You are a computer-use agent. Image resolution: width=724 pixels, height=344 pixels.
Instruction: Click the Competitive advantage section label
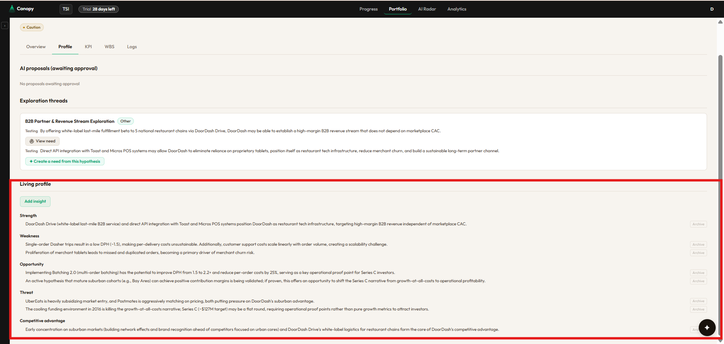click(42, 321)
